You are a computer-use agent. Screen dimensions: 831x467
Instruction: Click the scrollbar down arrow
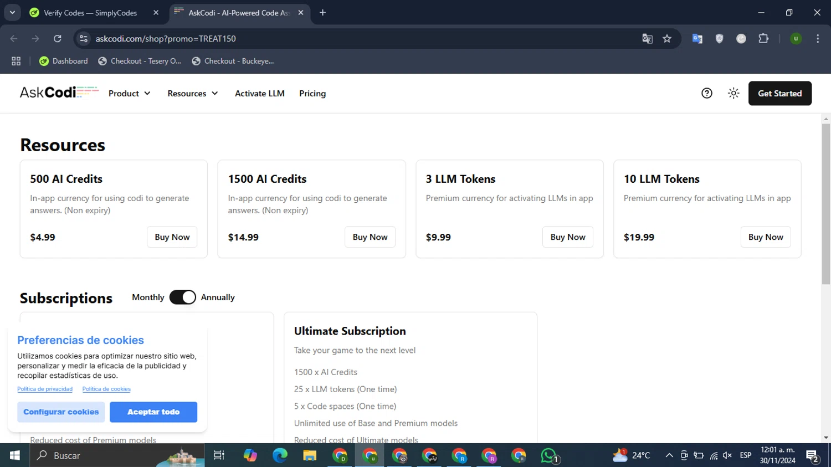(x=826, y=438)
